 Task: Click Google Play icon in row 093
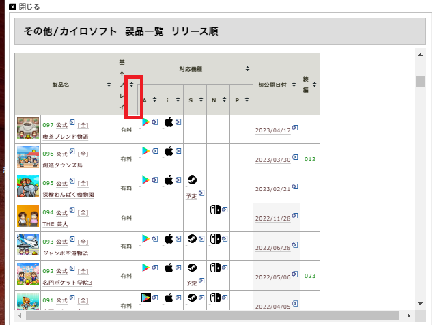[145, 239]
